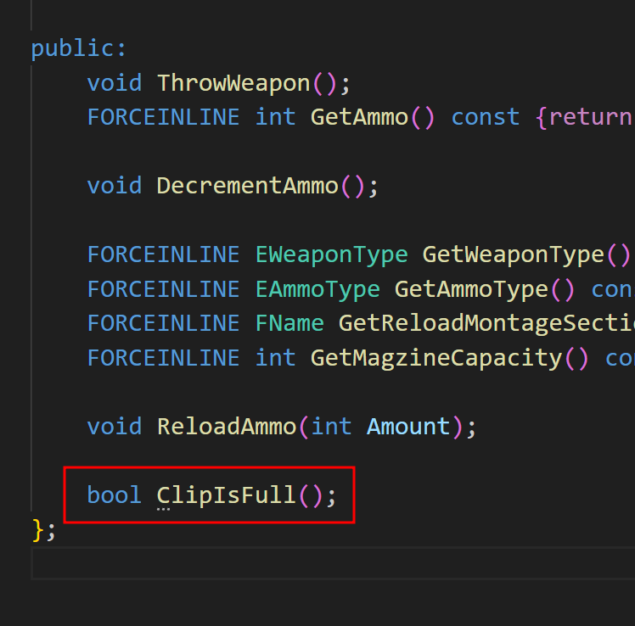This screenshot has width=635, height=626.
Task: Click the public: access specifier
Action: [79, 49]
